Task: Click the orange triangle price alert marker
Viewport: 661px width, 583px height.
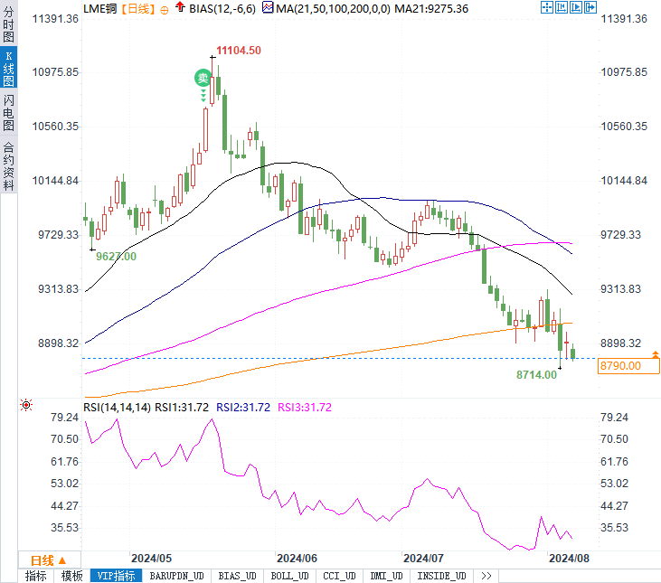Action: click(656, 354)
